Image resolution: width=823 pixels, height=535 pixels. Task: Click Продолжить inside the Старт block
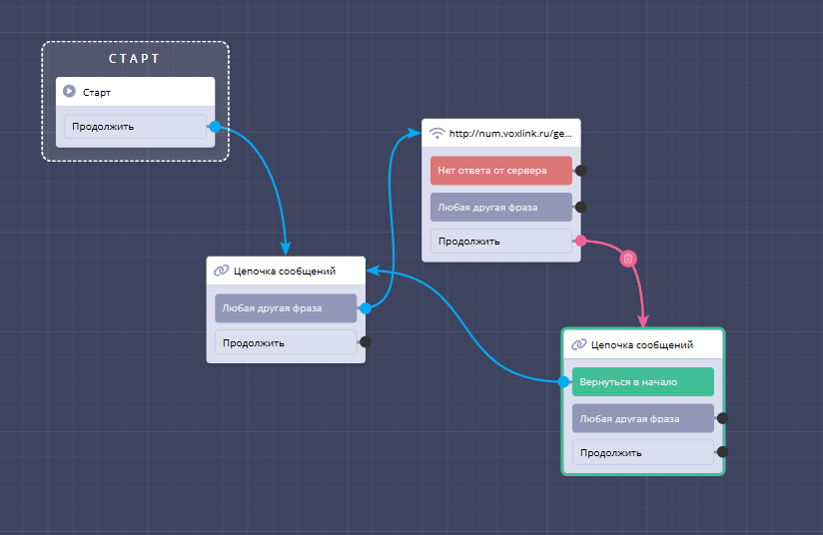click(134, 127)
